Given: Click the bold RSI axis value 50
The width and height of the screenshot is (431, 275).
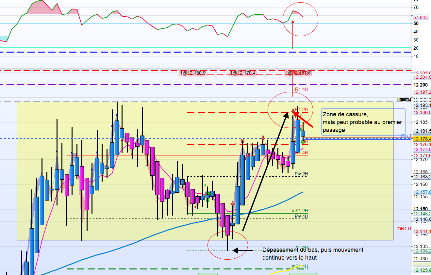Looking at the screenshot, I should click(x=416, y=24).
